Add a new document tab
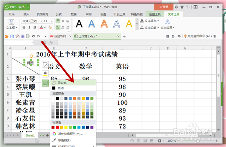Viewport: 226px width, 147px height. click(x=124, y=36)
